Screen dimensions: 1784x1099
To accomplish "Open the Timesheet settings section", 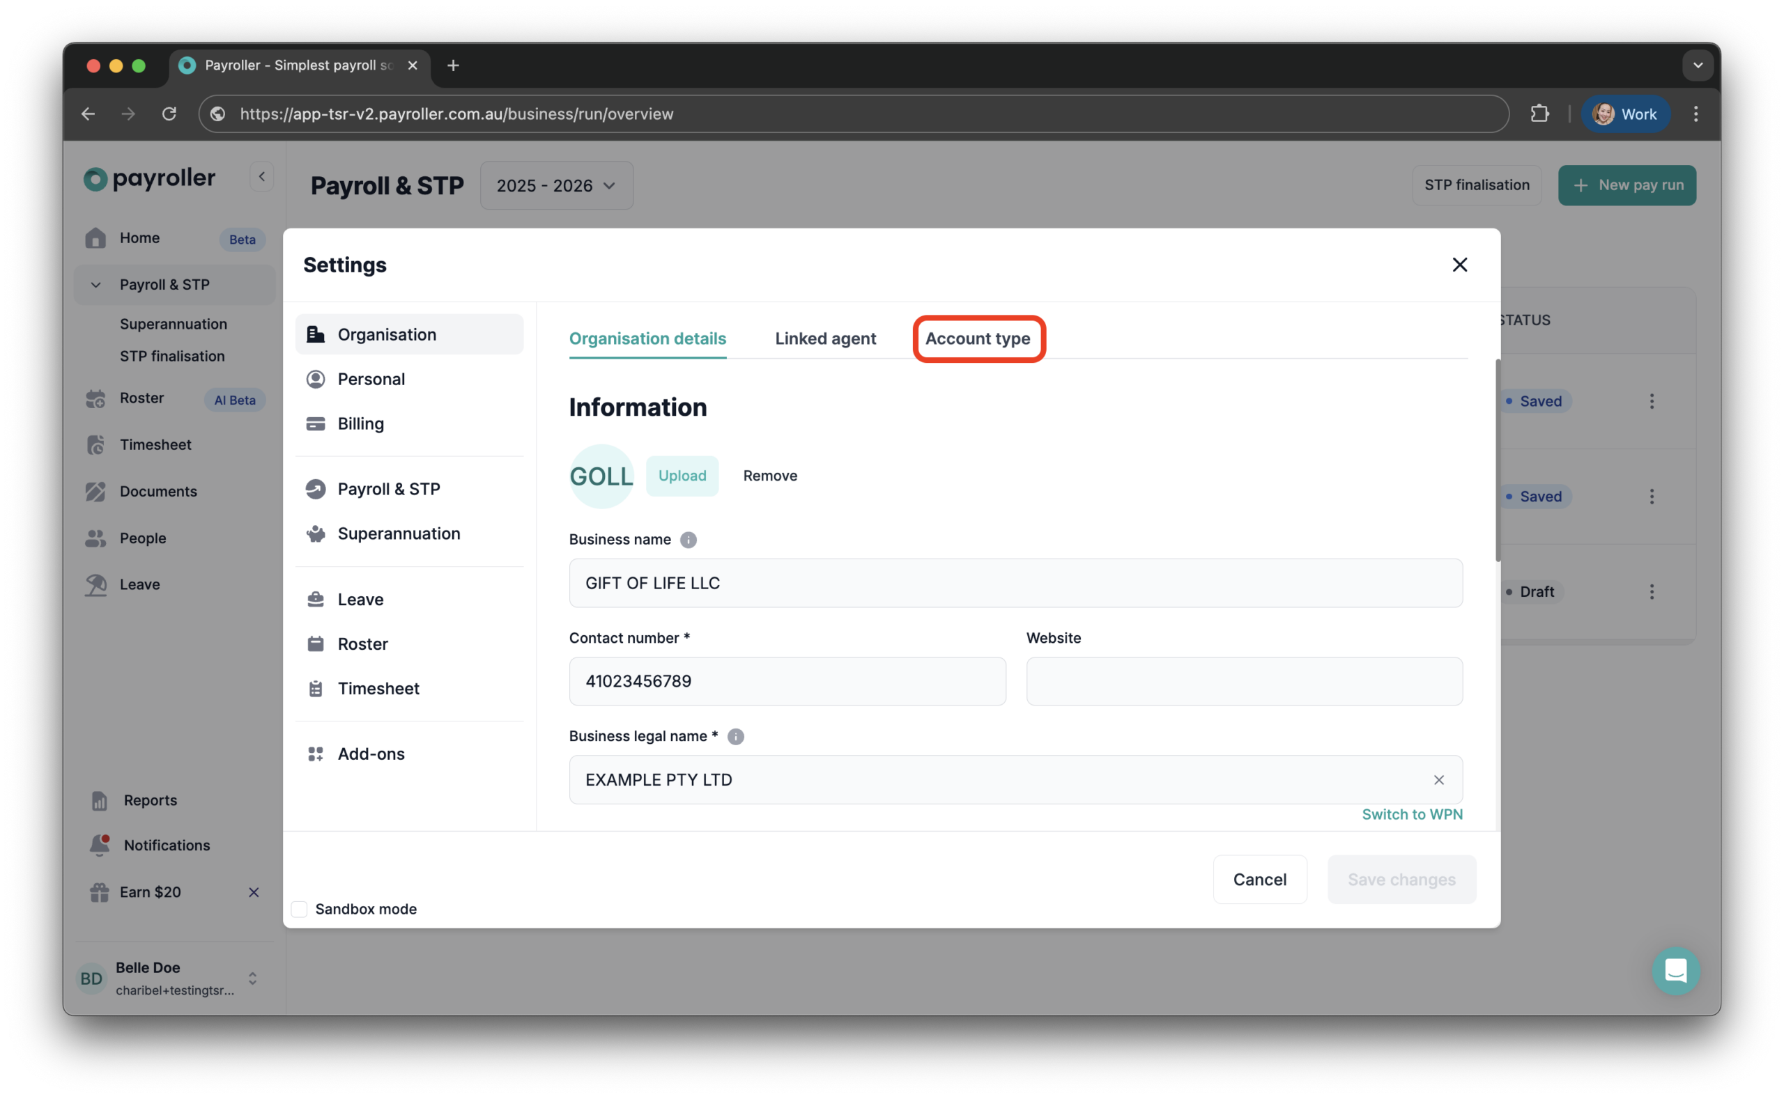I will coord(378,688).
